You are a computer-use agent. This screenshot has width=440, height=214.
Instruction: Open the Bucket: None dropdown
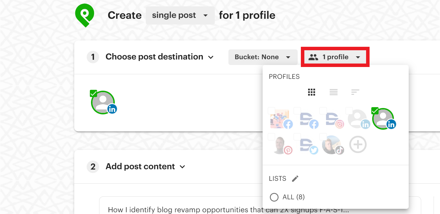tap(263, 57)
